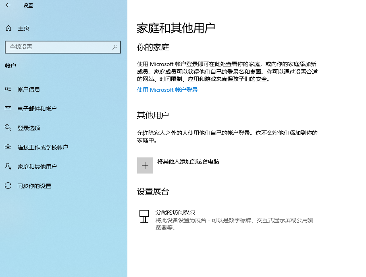Click the search magnifier icon
The height and width of the screenshot is (277, 366).
[x=115, y=47]
